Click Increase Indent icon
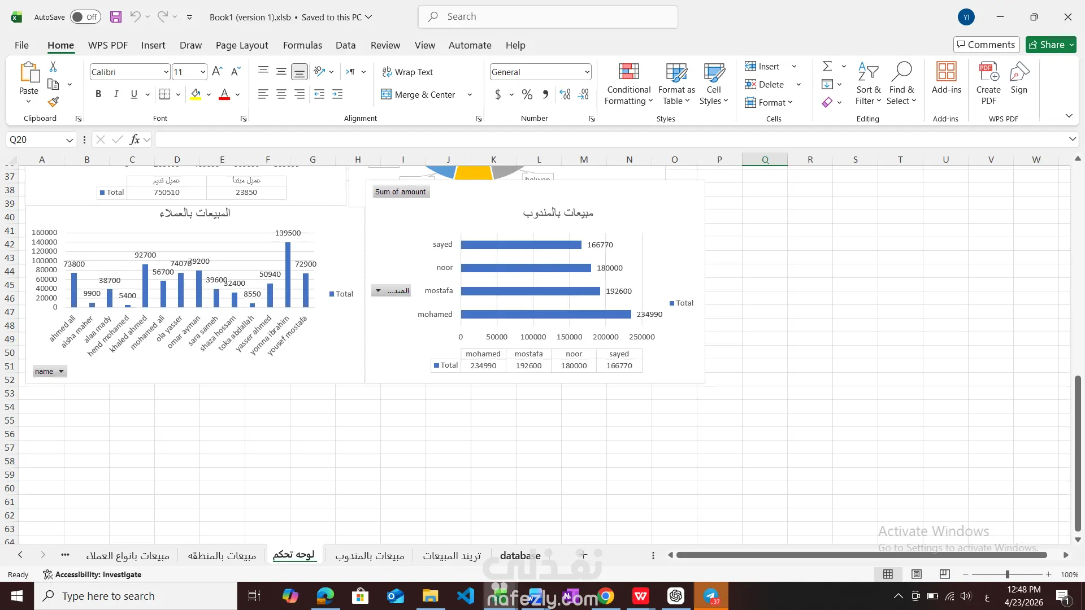The width and height of the screenshot is (1085, 610). 337,94
